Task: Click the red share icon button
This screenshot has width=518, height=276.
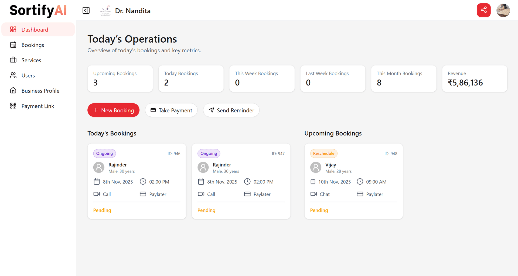Action: coord(483,10)
